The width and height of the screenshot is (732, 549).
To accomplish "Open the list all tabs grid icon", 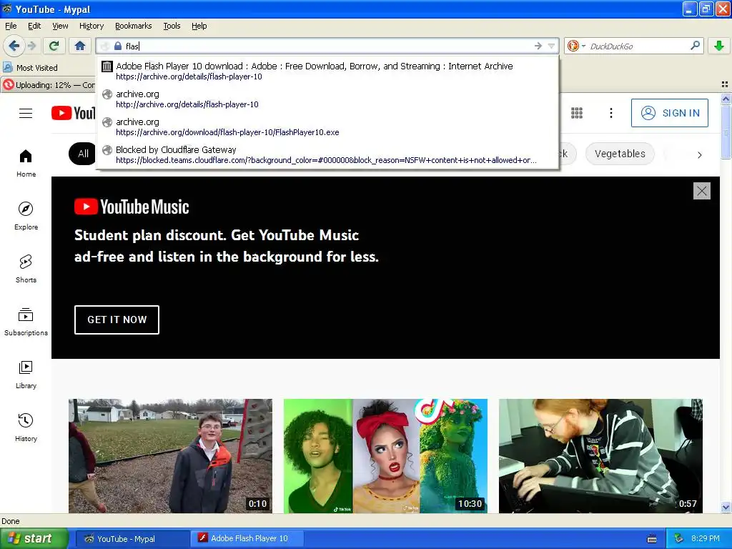I will click(725, 84).
